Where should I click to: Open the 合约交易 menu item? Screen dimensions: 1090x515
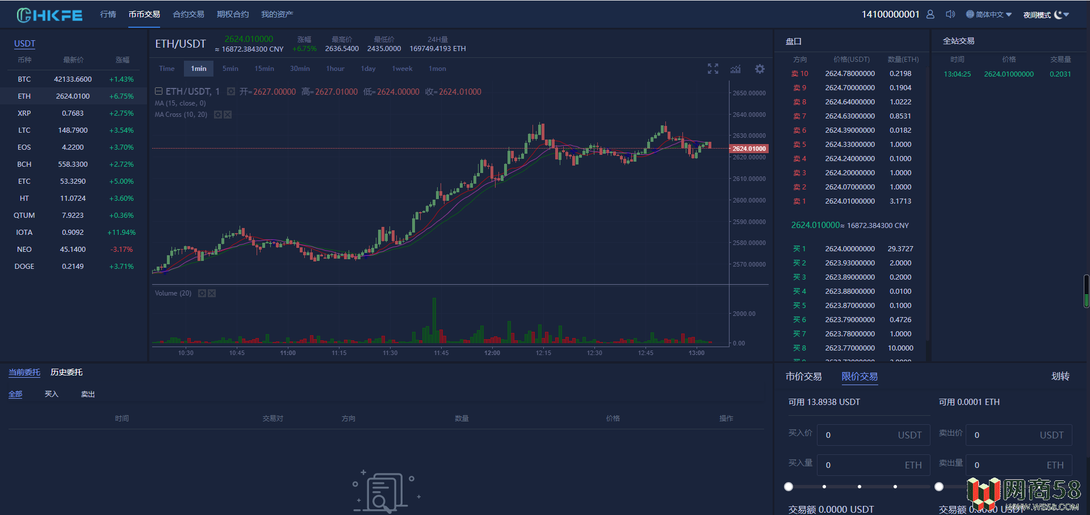pyautogui.click(x=188, y=14)
